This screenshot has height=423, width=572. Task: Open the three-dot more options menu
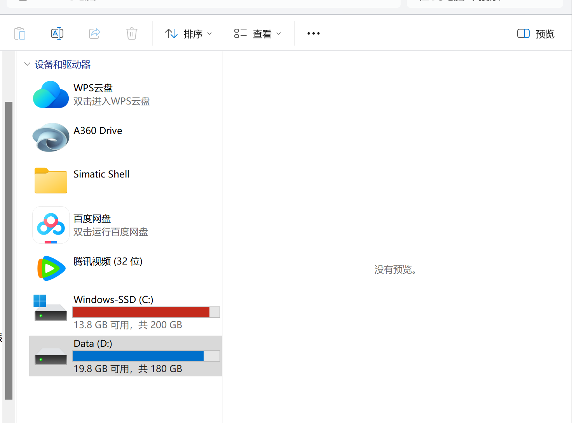coord(314,33)
